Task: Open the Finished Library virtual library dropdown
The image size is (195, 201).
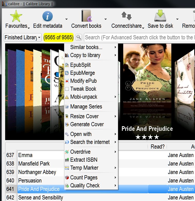Action: (23, 38)
